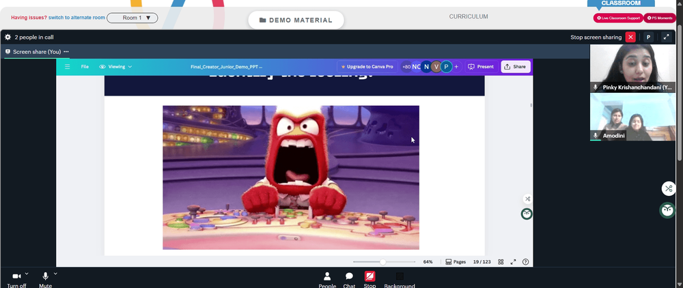Click the Canva vertical scrollbar

pos(531,105)
